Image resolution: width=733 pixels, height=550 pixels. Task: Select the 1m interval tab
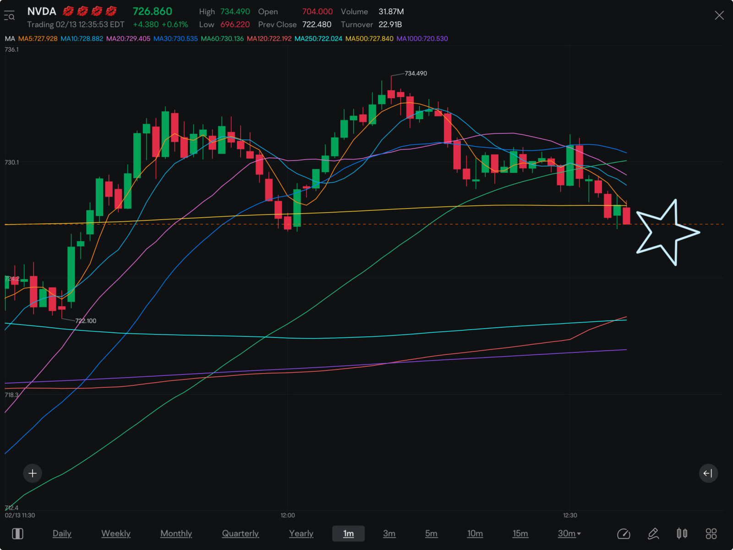(x=348, y=533)
